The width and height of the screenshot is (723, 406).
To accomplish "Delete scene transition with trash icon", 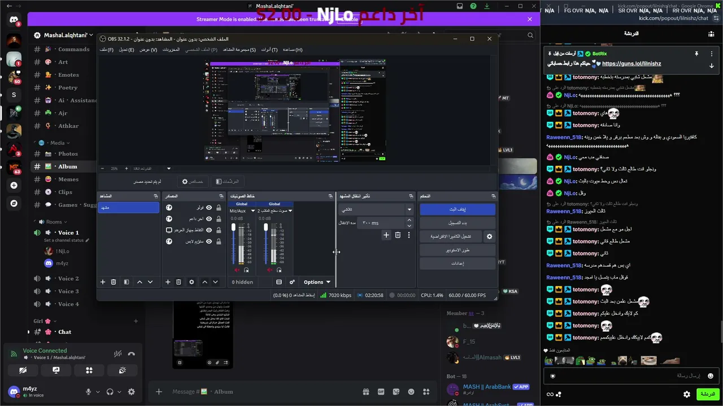I will click(x=398, y=235).
